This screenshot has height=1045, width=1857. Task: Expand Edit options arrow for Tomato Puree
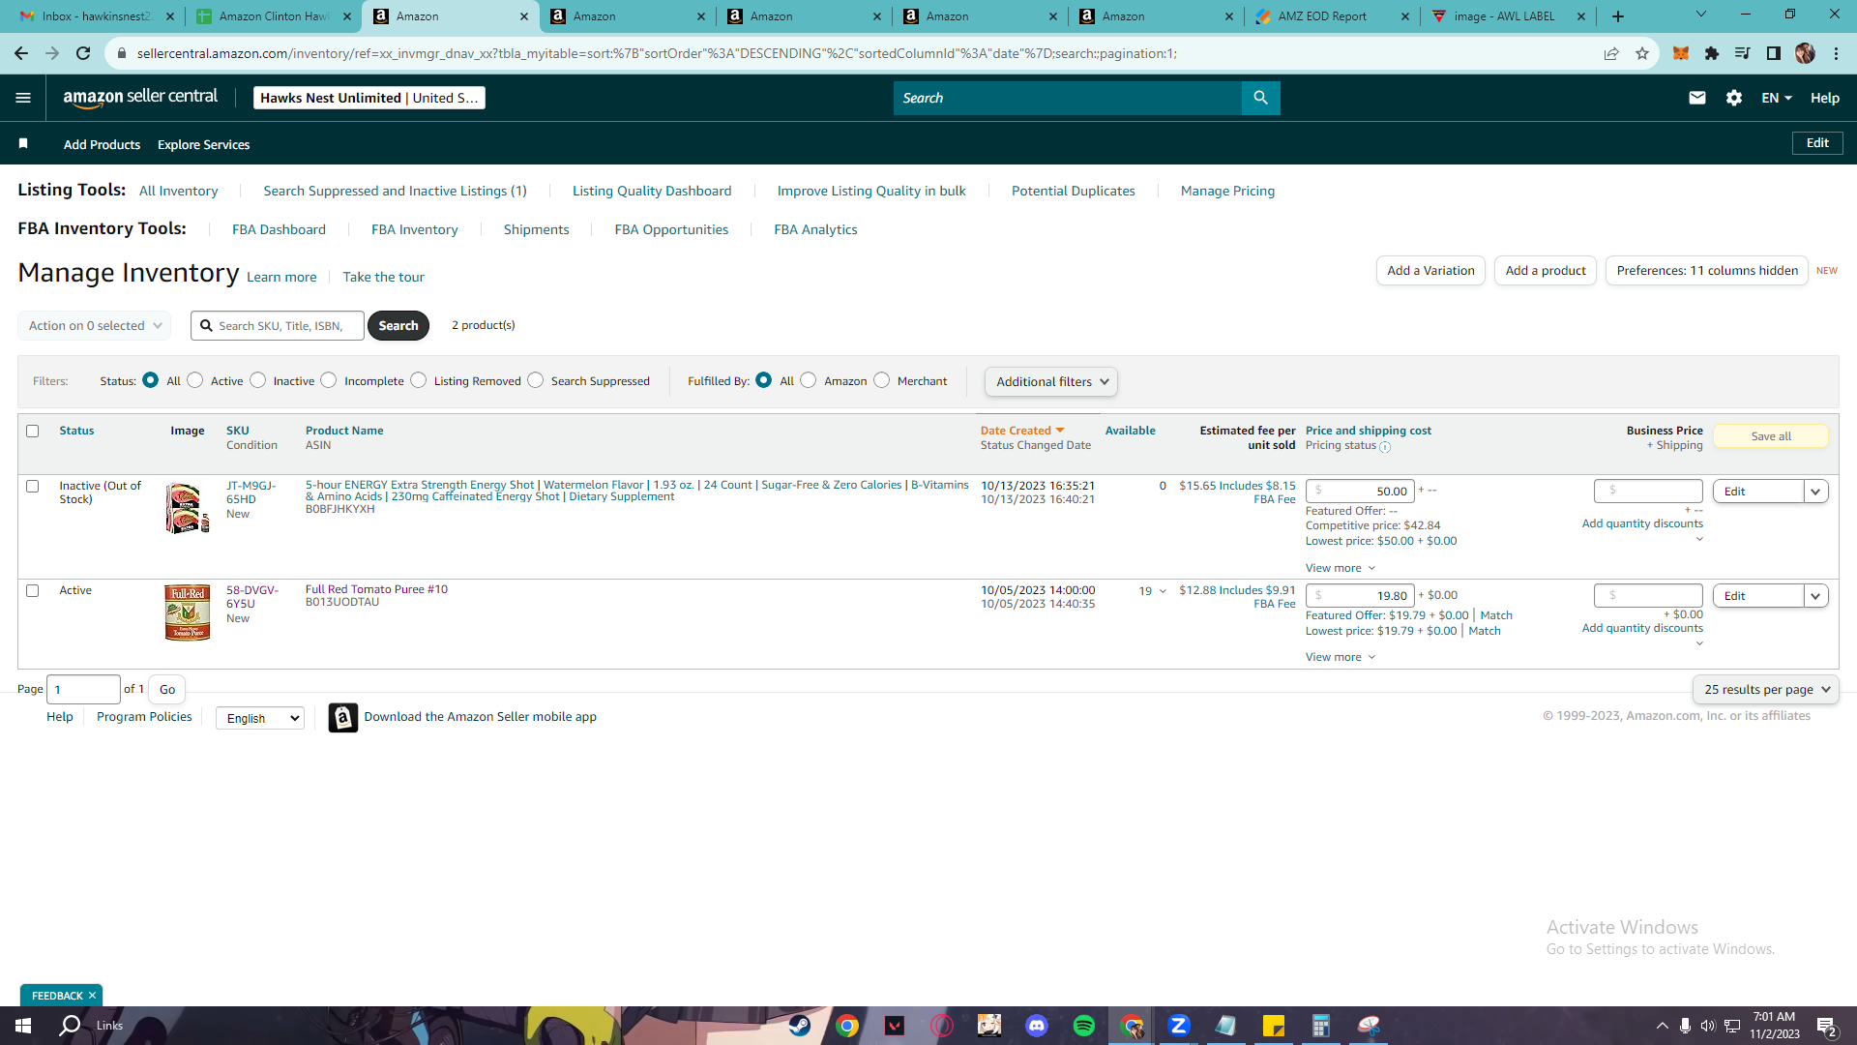click(1816, 596)
